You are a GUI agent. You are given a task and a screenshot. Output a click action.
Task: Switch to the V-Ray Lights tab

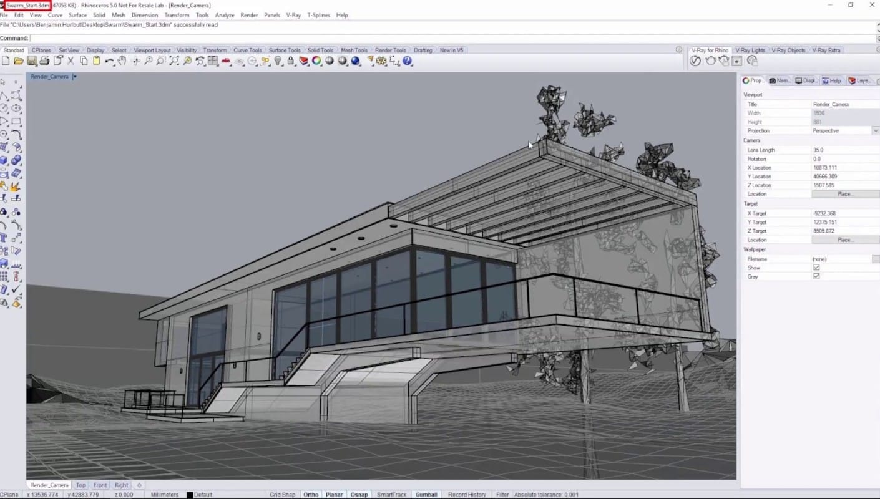[750, 50]
